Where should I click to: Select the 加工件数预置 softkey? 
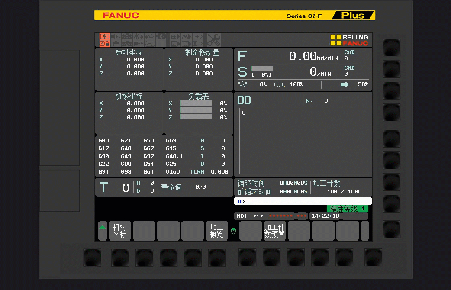[x=274, y=231]
